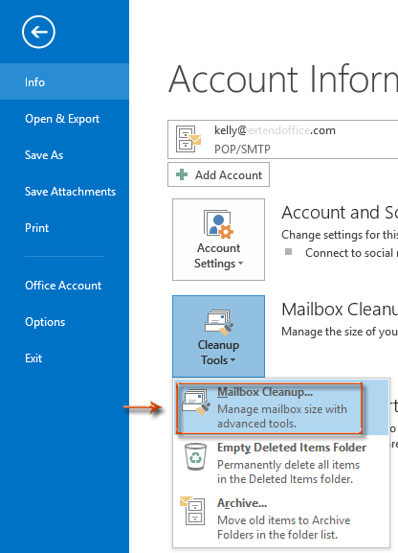
Task: Expand the Account Settings dropdown button
Action: (218, 240)
